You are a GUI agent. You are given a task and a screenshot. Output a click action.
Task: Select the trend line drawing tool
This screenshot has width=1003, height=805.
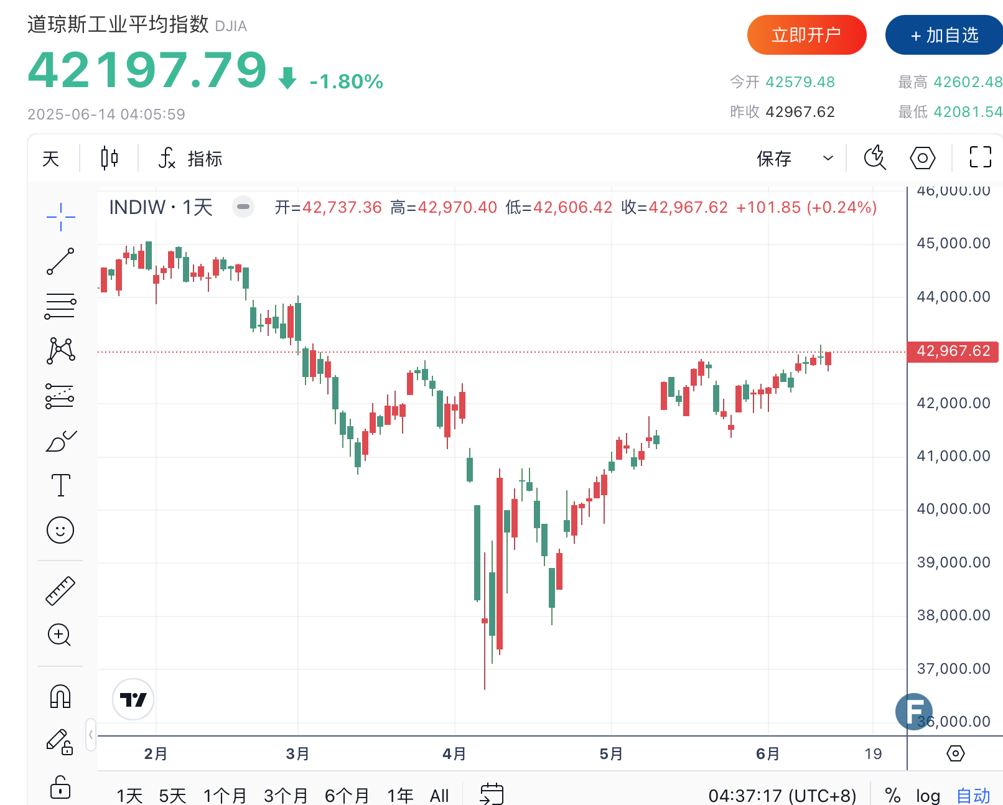60,261
